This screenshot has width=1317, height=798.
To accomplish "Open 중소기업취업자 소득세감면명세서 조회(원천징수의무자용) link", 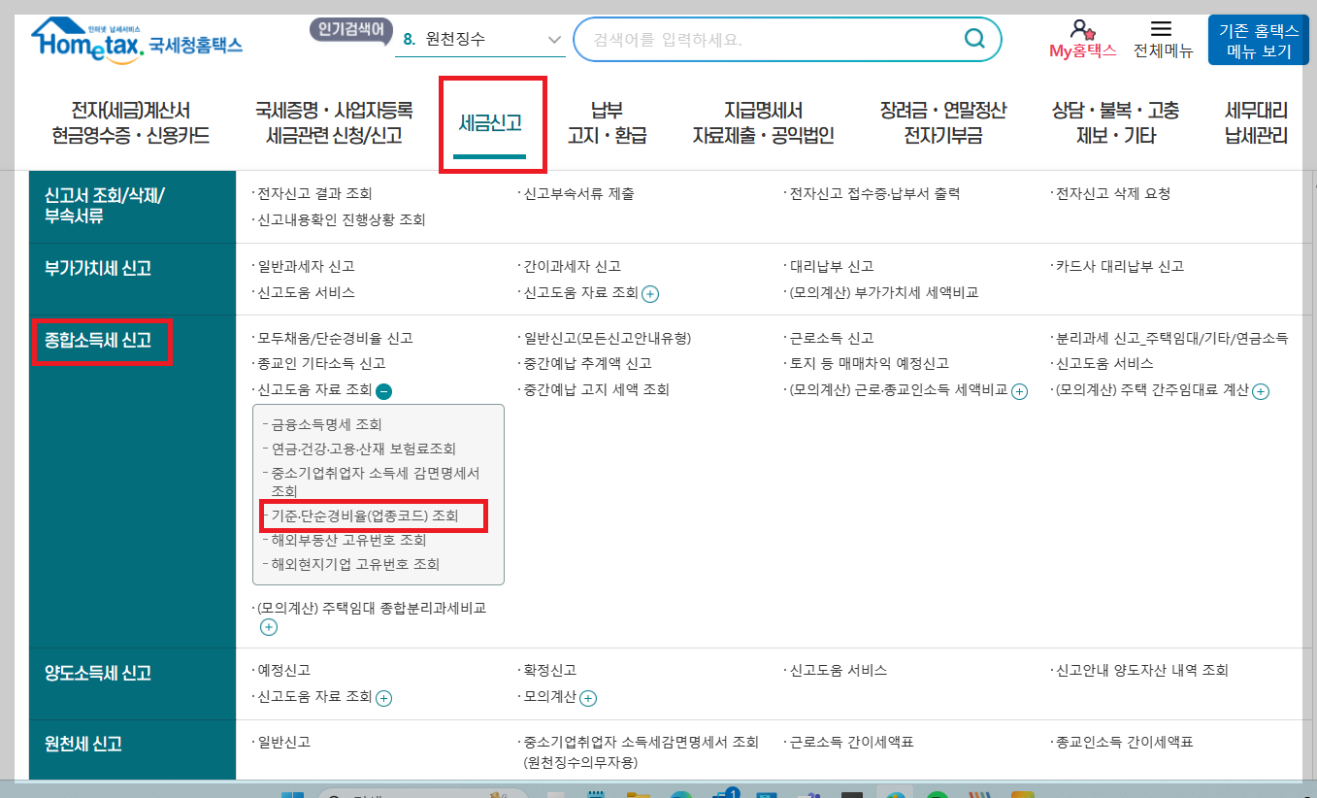I will click(641, 752).
